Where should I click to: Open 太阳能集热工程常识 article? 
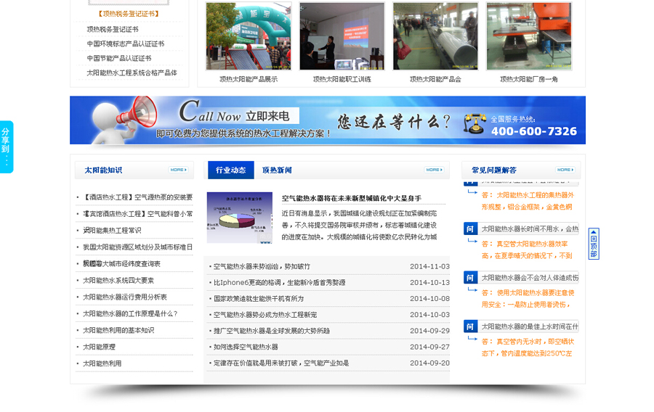(112, 231)
